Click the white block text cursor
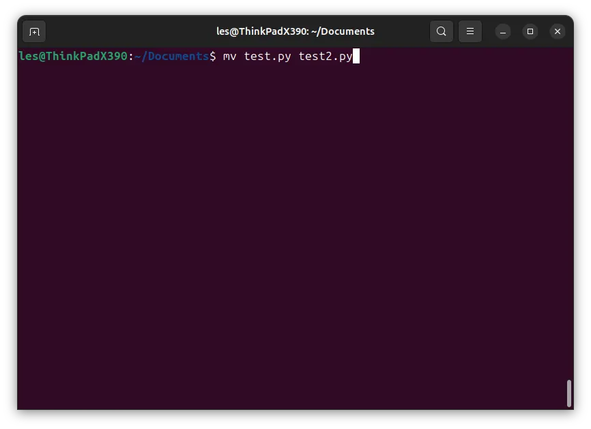 356,56
